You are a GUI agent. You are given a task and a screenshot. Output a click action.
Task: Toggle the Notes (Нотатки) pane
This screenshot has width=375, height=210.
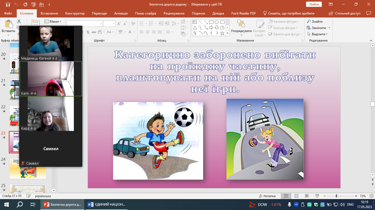(267, 196)
